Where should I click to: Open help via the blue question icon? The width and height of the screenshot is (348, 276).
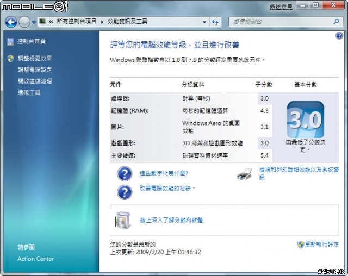click(x=339, y=35)
